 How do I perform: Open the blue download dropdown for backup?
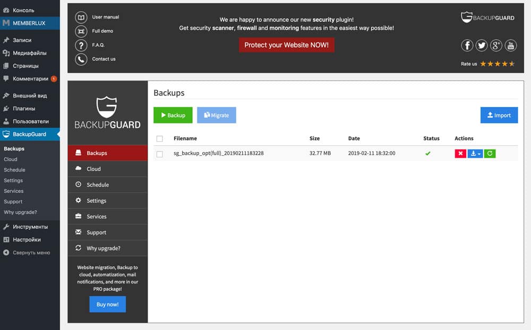(475, 154)
